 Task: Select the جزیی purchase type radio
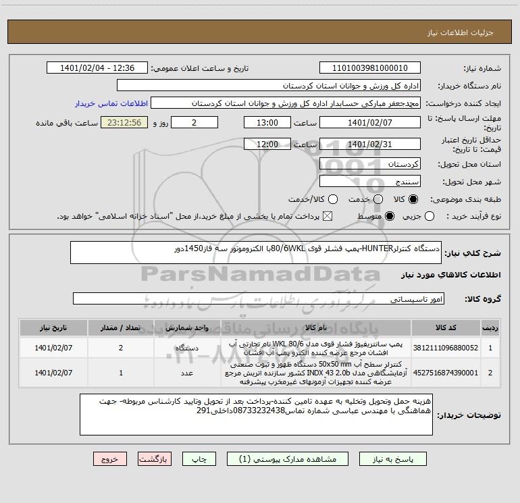click(430, 216)
